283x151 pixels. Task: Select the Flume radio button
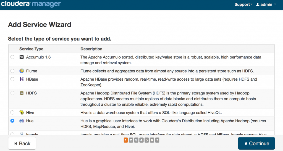tap(12, 71)
